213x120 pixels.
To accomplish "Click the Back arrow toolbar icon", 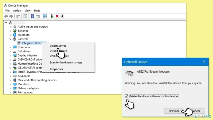I will 6,16.
